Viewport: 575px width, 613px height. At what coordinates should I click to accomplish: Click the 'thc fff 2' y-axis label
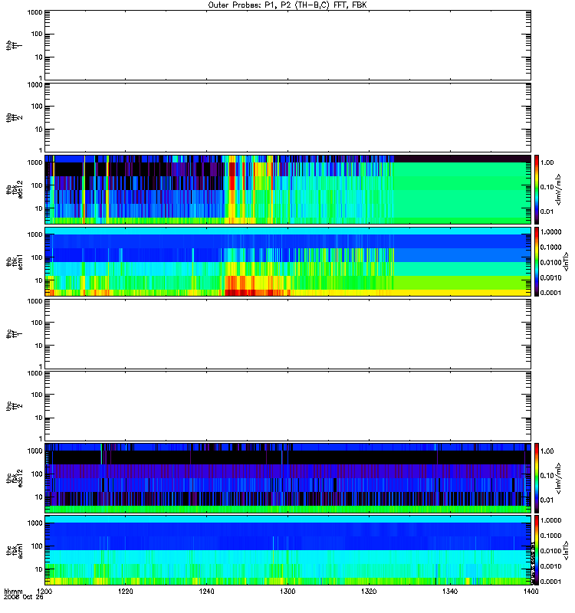tap(14, 406)
